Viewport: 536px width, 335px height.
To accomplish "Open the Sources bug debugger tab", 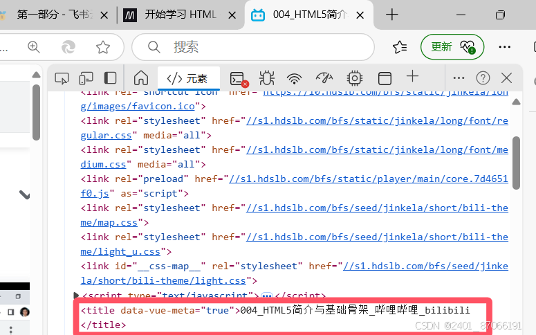I will [x=267, y=78].
